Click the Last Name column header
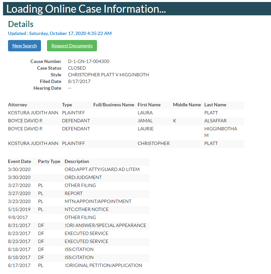Image resolution: width=271 pixels, height=274 pixels. click(215, 105)
